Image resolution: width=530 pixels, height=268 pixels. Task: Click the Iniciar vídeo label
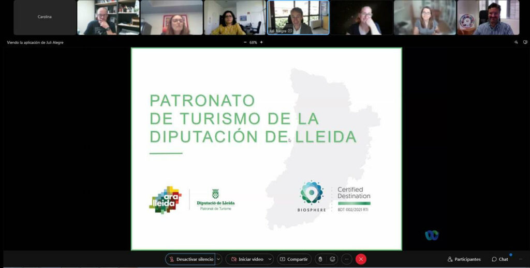point(251,259)
